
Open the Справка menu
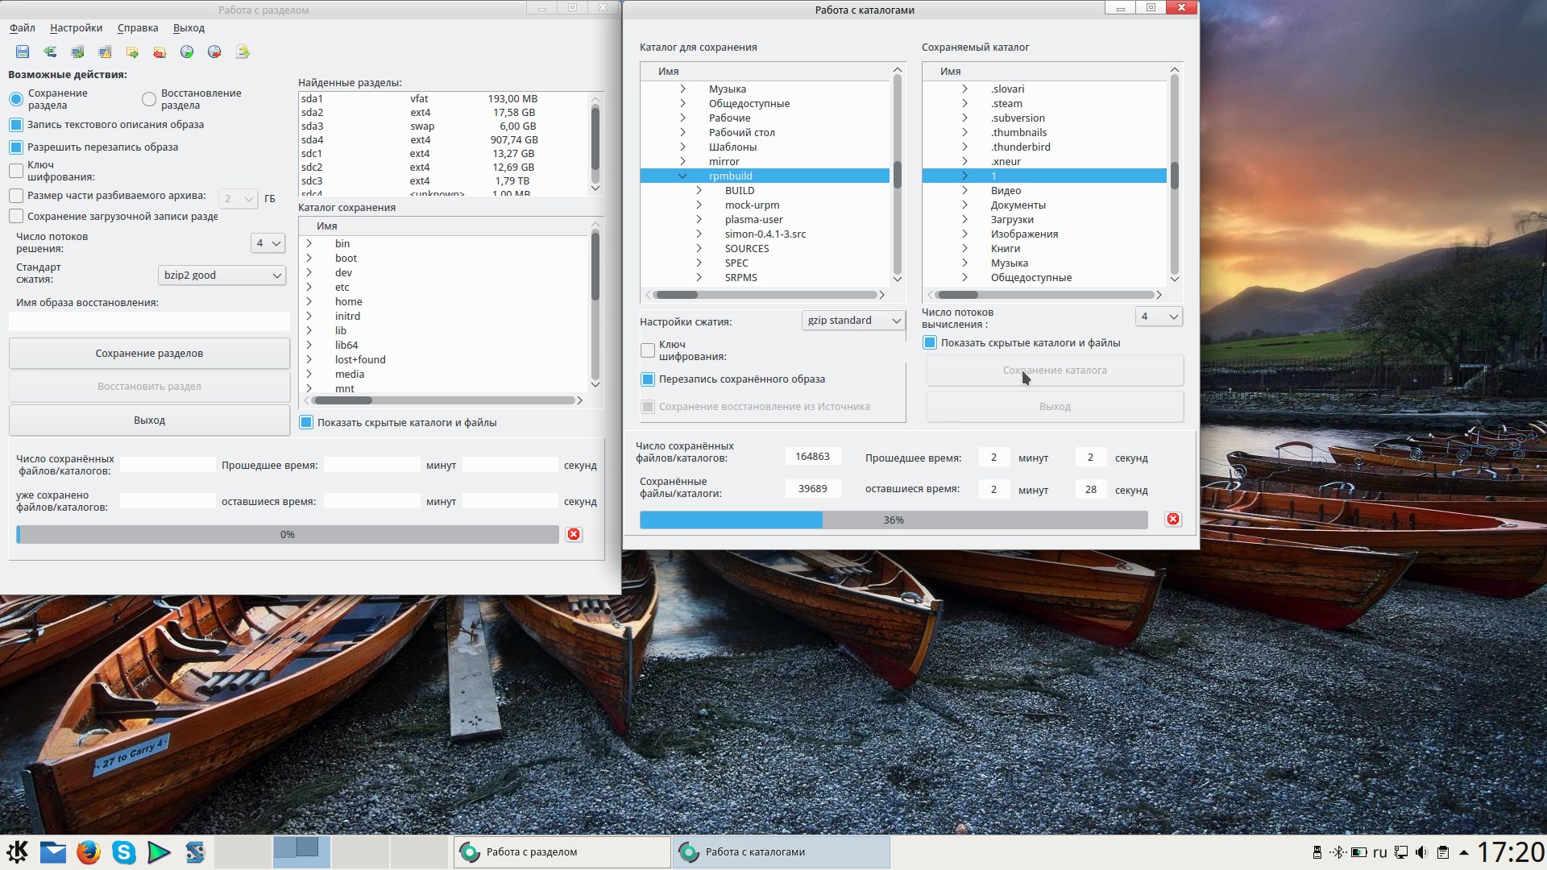point(138,28)
